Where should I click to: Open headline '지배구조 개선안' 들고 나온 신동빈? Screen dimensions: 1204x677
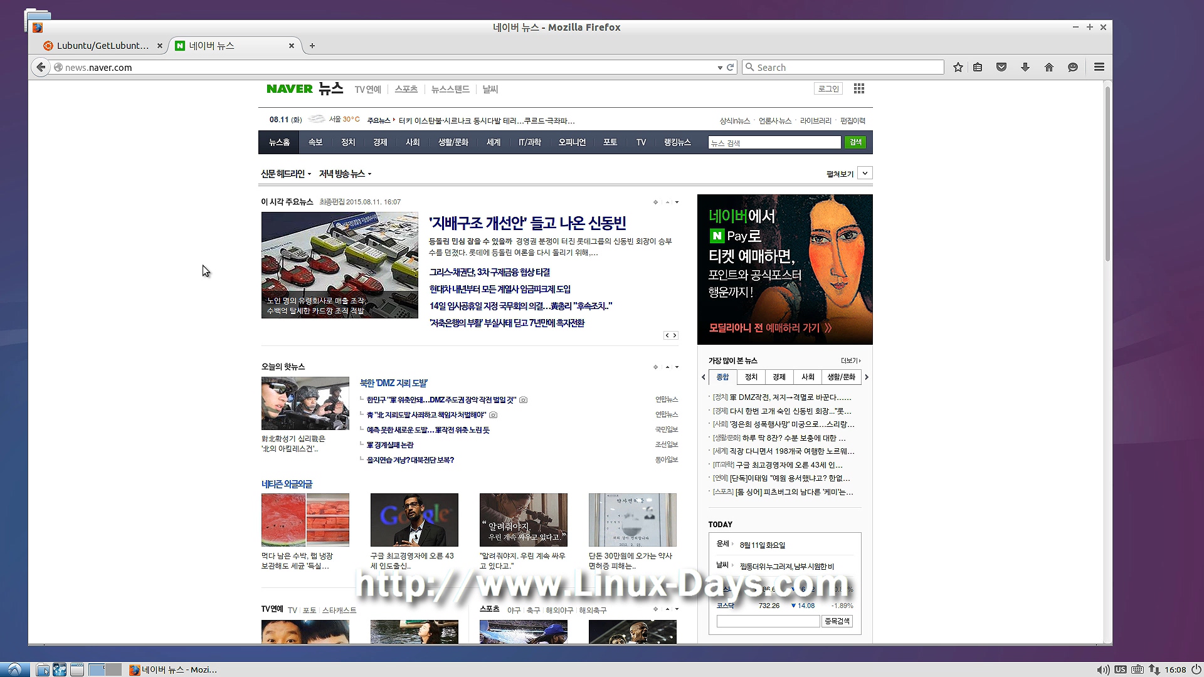pyautogui.click(x=527, y=223)
